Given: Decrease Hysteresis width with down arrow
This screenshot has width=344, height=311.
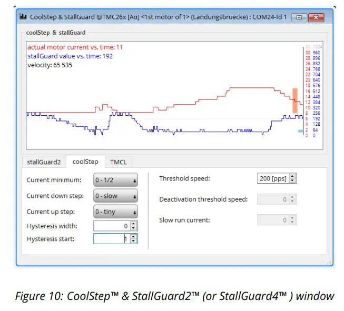Looking at the screenshot, I should [x=133, y=228].
